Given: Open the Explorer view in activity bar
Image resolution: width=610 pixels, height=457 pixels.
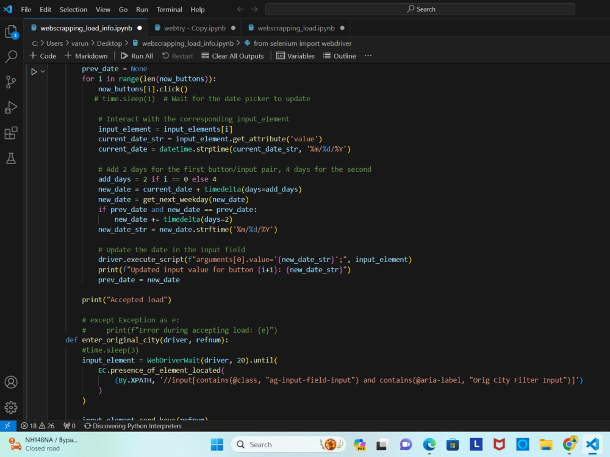Looking at the screenshot, I should 11,32.
